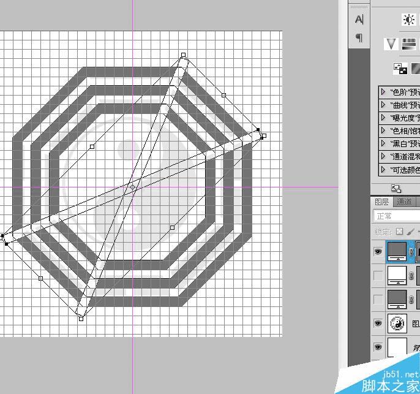Viewport: 420px width, 394px height.
Task: Click the bottom corner transform handle
Action: tap(81, 319)
